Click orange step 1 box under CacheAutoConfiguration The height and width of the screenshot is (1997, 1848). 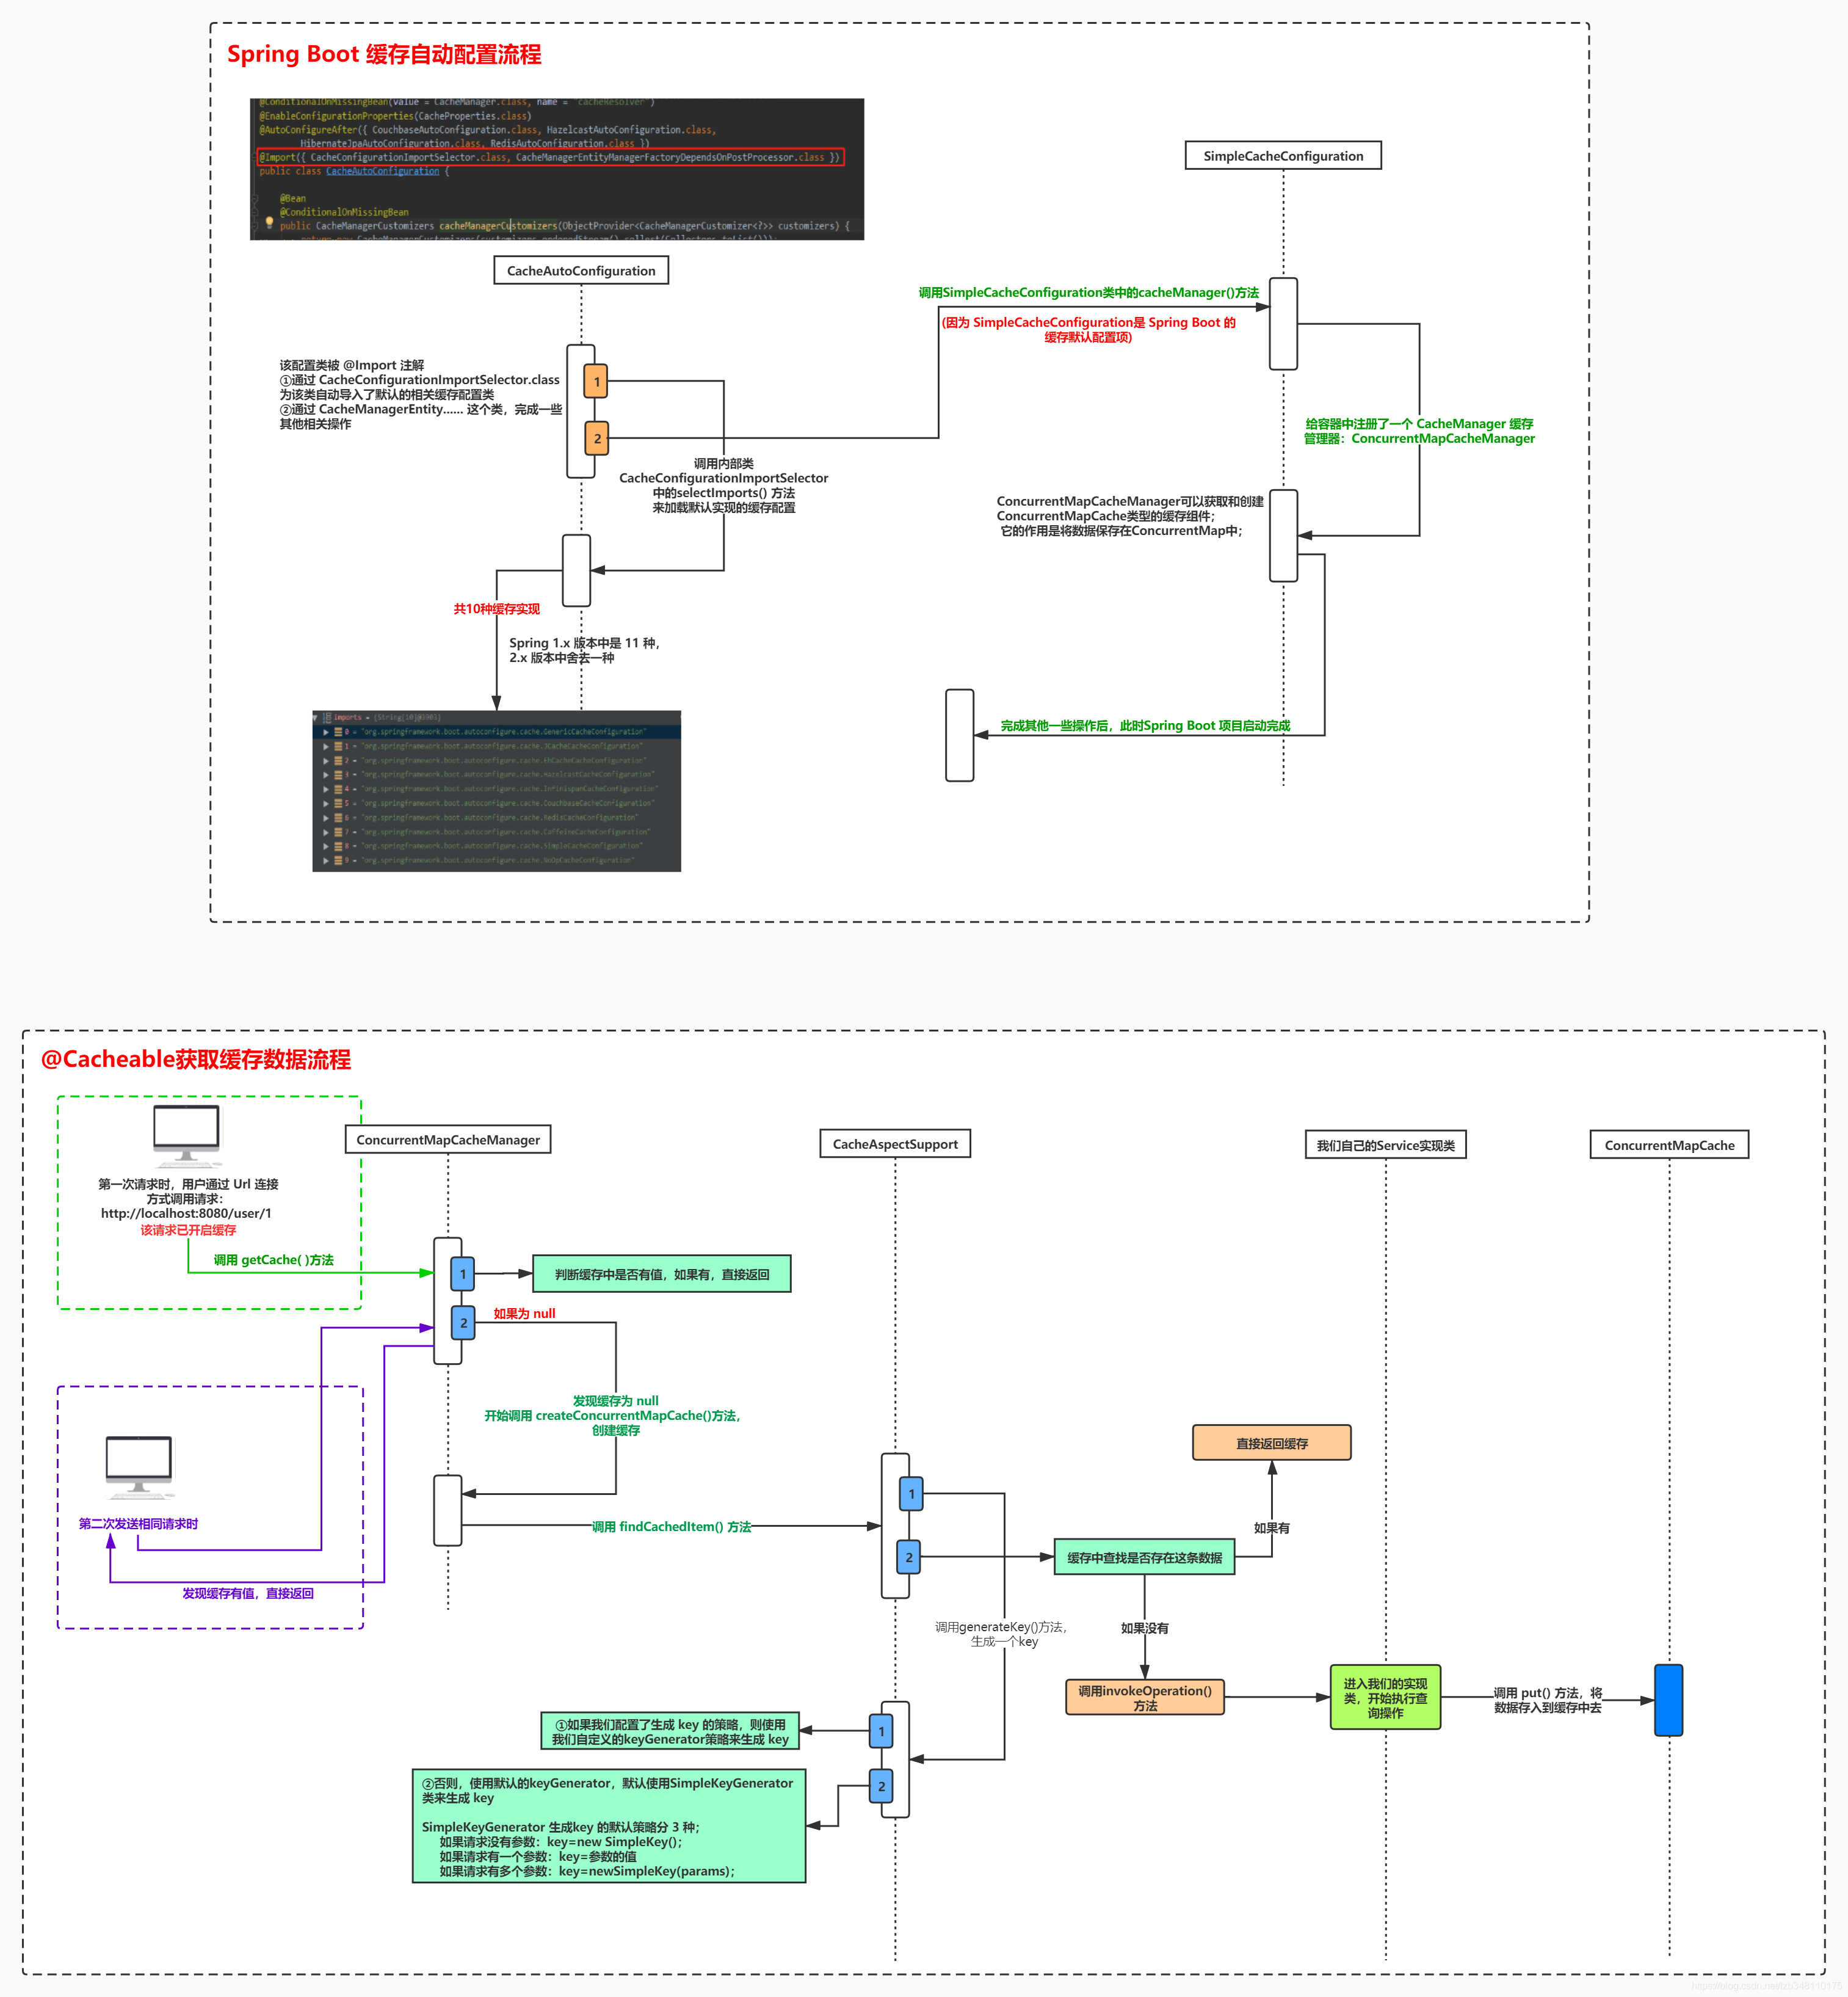(x=596, y=381)
